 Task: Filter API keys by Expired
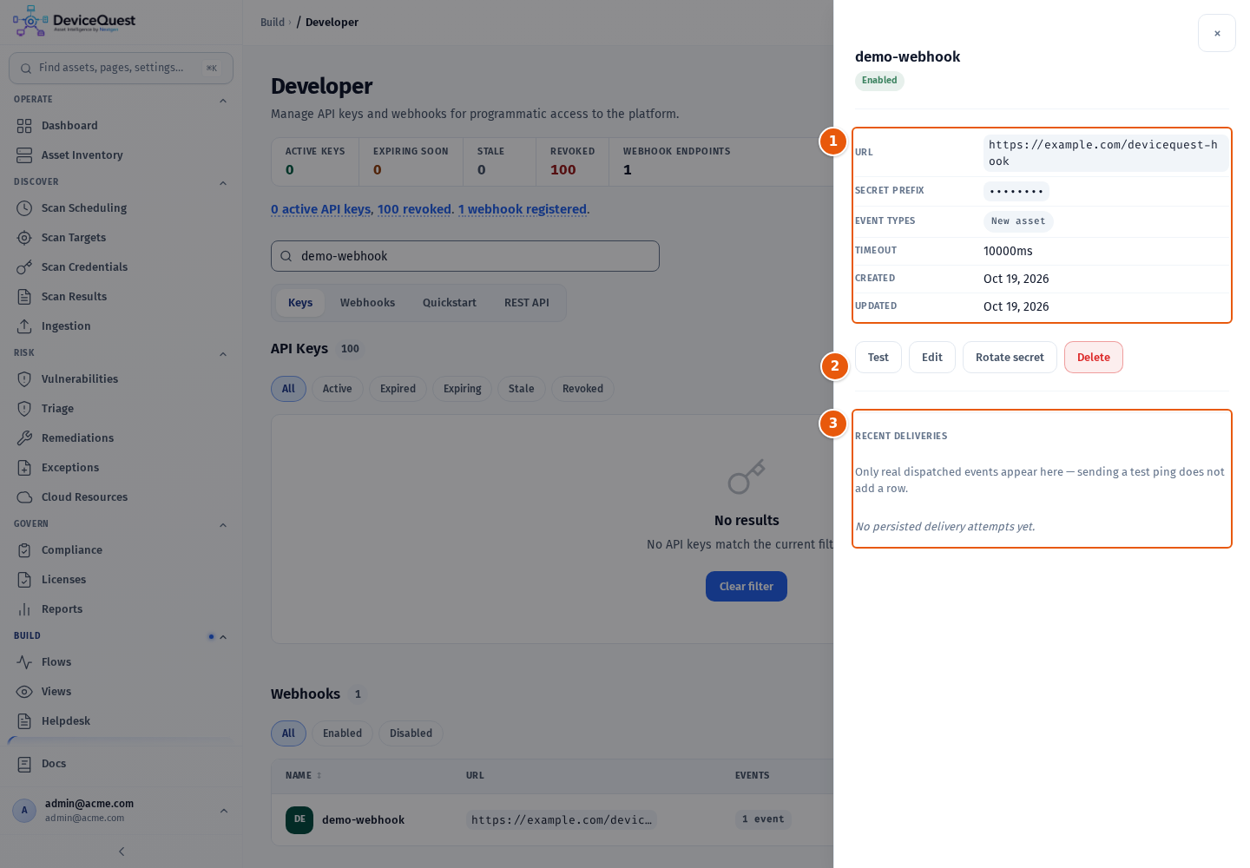tap(398, 389)
